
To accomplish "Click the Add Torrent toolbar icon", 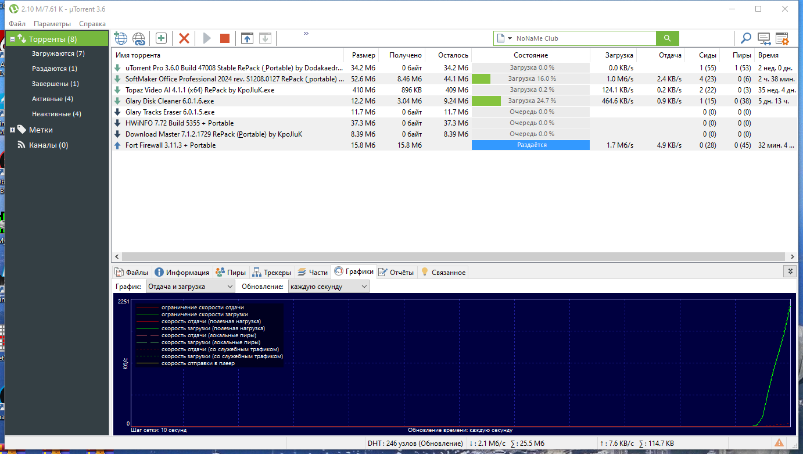I will pos(120,38).
